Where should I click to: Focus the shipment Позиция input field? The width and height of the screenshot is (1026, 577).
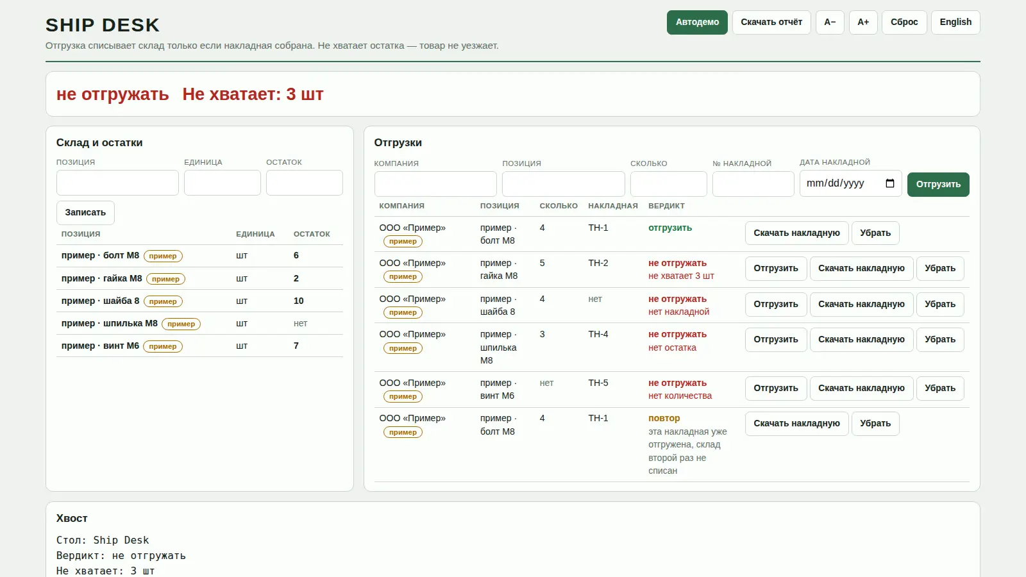564,184
